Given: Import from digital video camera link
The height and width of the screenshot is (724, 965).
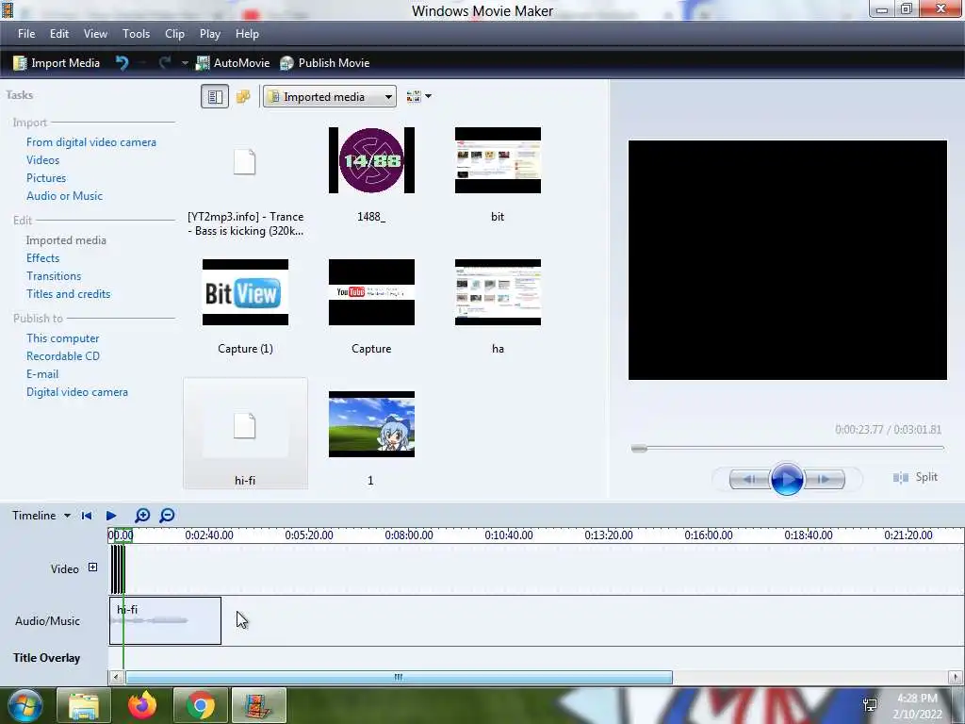Looking at the screenshot, I should point(91,142).
